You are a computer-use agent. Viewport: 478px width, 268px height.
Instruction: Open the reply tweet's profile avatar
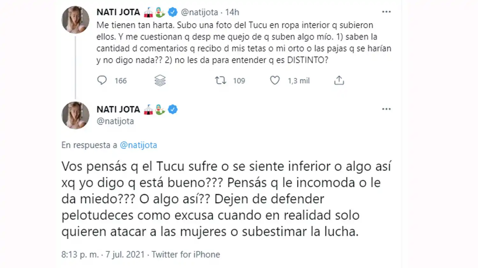[75, 115]
